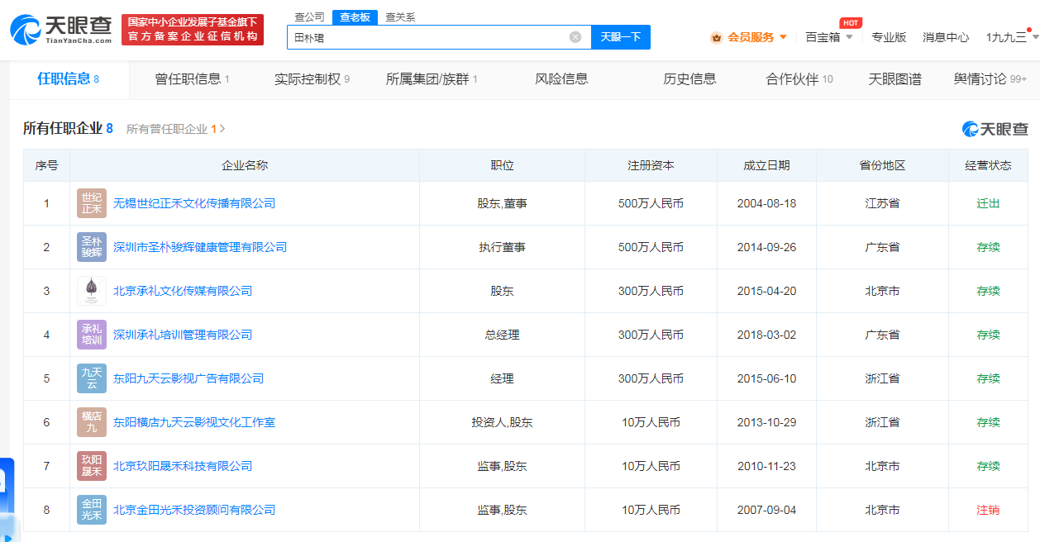Open the 九天云 company logo icon
Image resolution: width=1040 pixels, height=542 pixels.
point(92,378)
